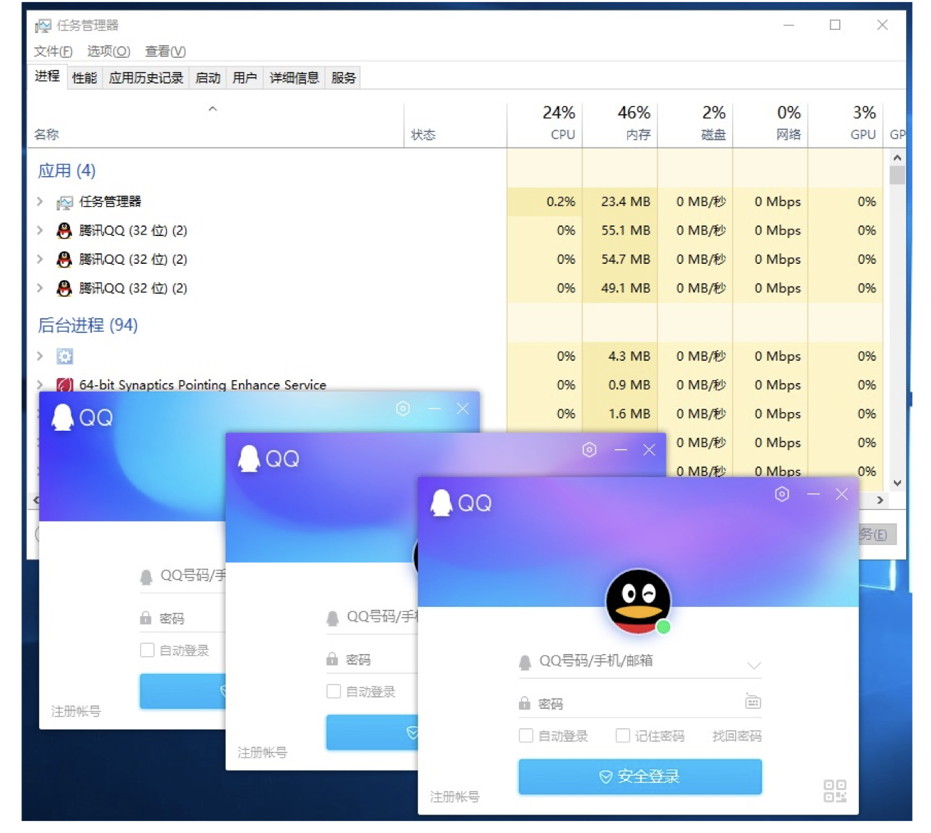Open the 选项(O) menu

(x=108, y=51)
